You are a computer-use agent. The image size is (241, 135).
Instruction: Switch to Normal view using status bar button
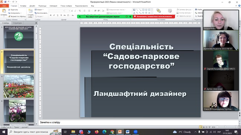[201, 127]
